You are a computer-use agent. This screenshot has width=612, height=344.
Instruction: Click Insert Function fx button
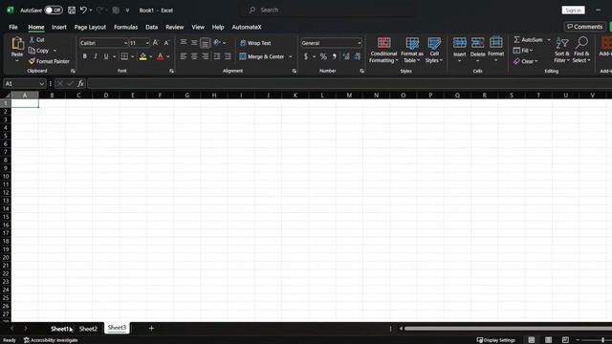(80, 83)
